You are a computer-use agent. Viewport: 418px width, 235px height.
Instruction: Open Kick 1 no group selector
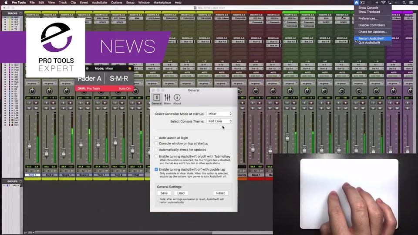(x=32, y=84)
